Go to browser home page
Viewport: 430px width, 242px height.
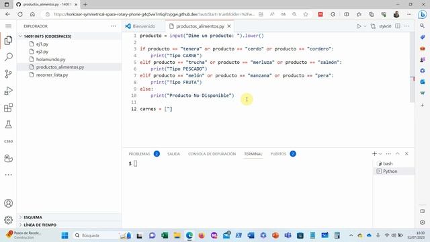click(32, 14)
